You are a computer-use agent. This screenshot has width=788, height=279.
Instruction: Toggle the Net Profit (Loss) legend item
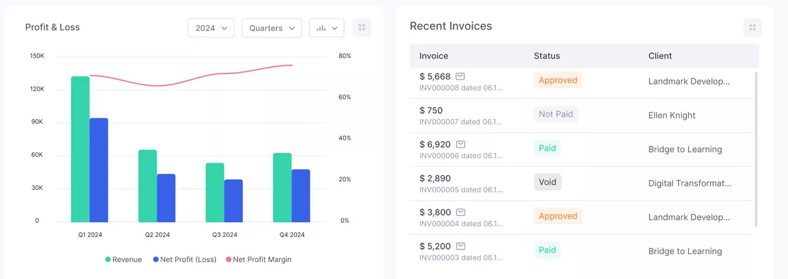pyautogui.click(x=185, y=259)
